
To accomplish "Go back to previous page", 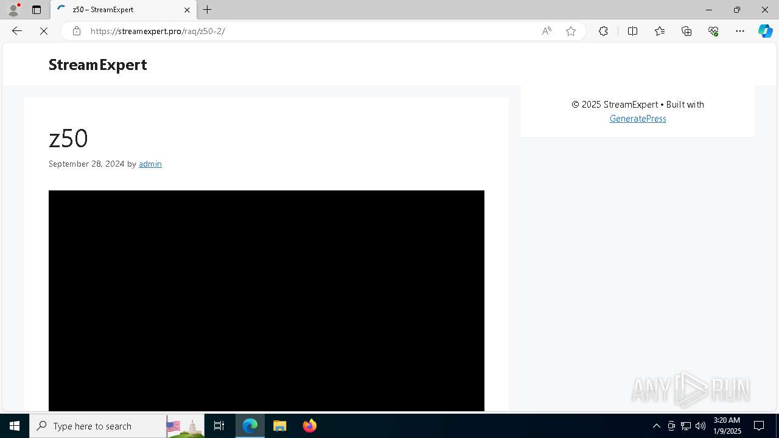I will tap(17, 31).
